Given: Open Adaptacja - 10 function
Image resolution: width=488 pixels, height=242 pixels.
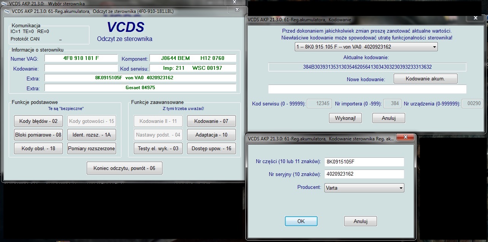Looking at the screenshot, I should 211,135.
